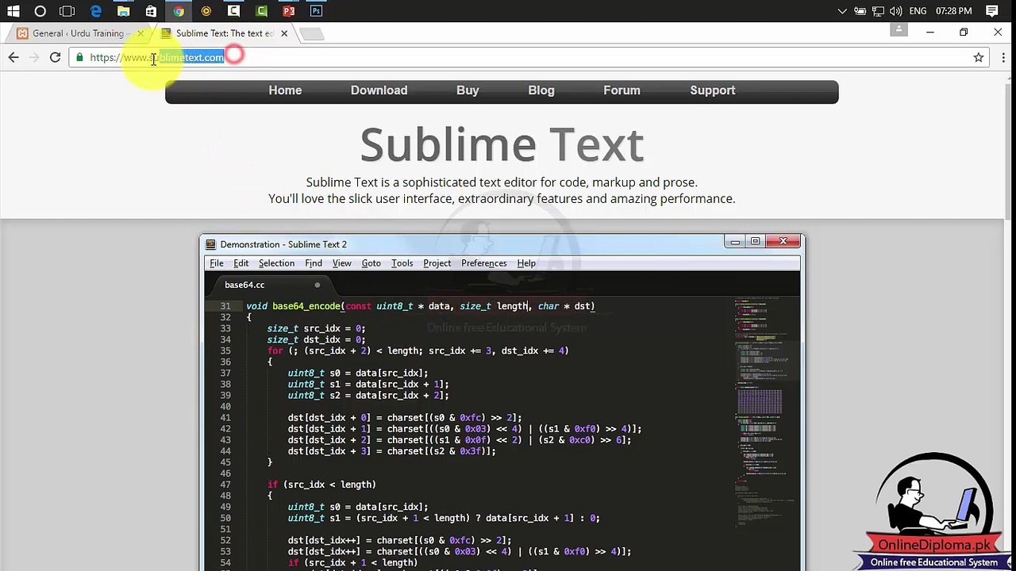
Task: Close the General Urdu Training tab
Action: click(x=140, y=33)
